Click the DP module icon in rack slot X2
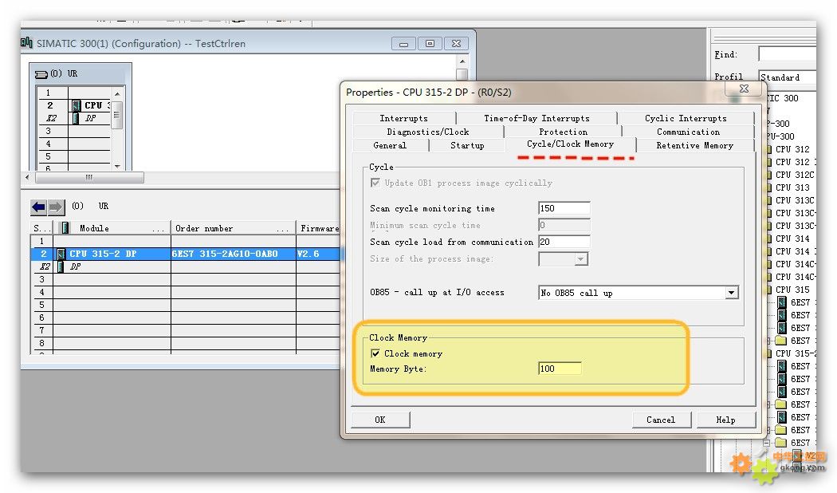Viewport: 837px width, 493px height. (76, 119)
